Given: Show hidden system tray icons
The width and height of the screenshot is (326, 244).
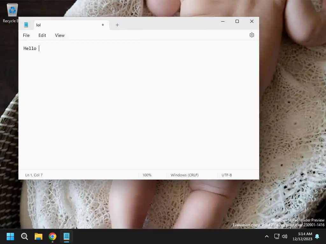Looking at the screenshot, I should point(267,236).
